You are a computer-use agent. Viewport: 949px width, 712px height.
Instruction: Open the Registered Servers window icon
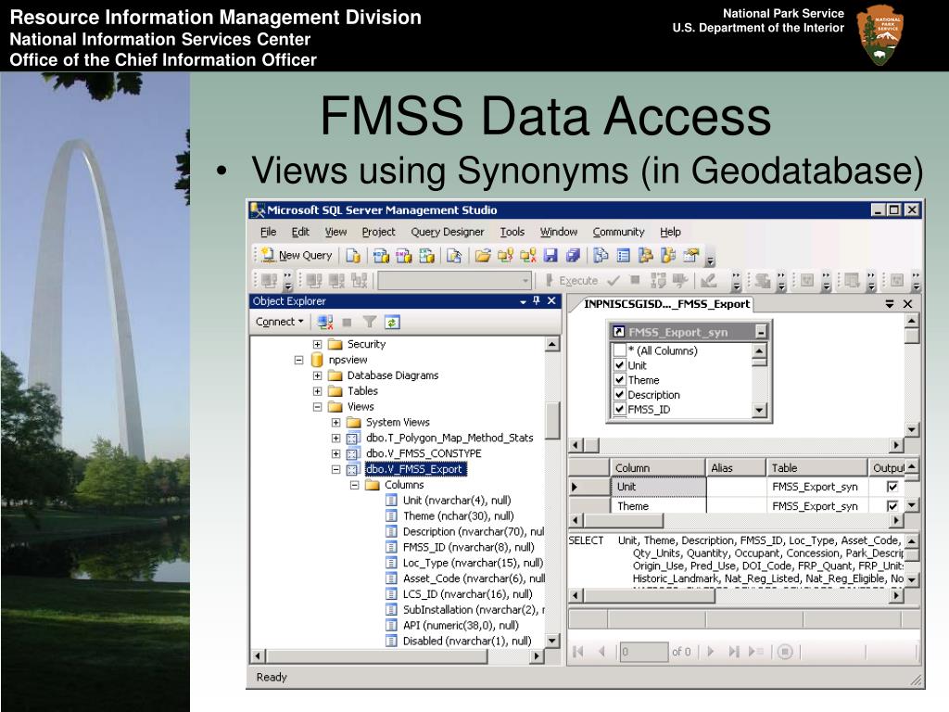pos(601,256)
